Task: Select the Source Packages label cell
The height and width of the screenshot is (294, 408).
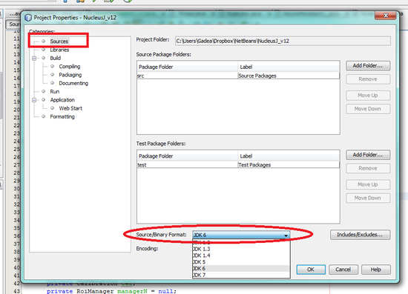Action: (x=289, y=76)
